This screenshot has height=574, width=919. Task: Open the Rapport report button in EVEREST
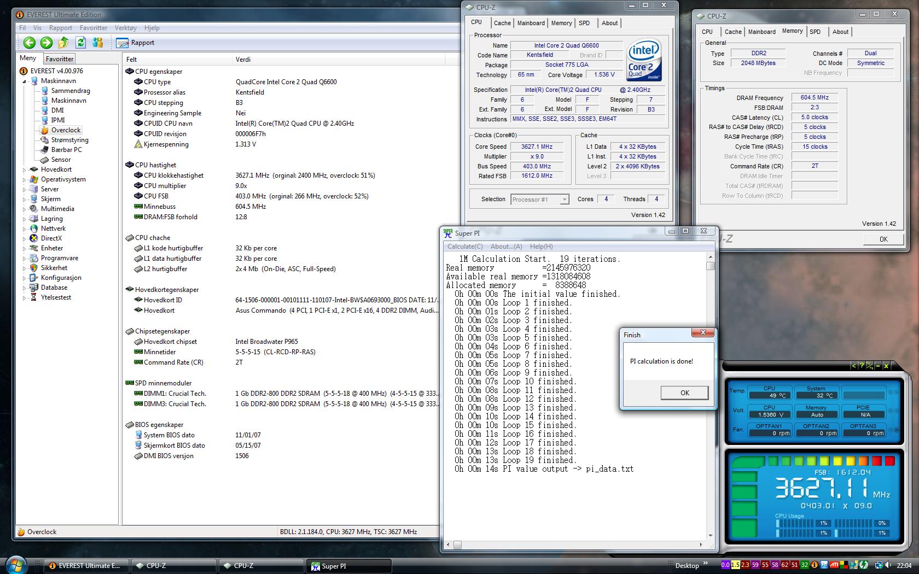pos(136,43)
